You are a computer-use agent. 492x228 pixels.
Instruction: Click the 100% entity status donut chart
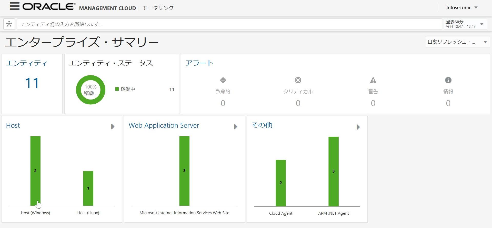point(91,90)
